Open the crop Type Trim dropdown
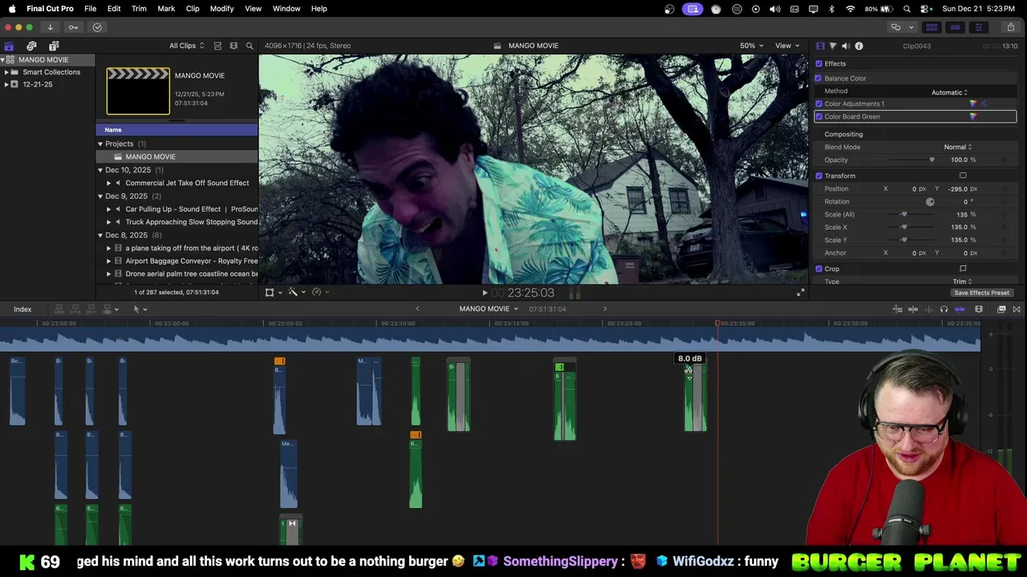This screenshot has height=577, width=1027. click(x=962, y=281)
